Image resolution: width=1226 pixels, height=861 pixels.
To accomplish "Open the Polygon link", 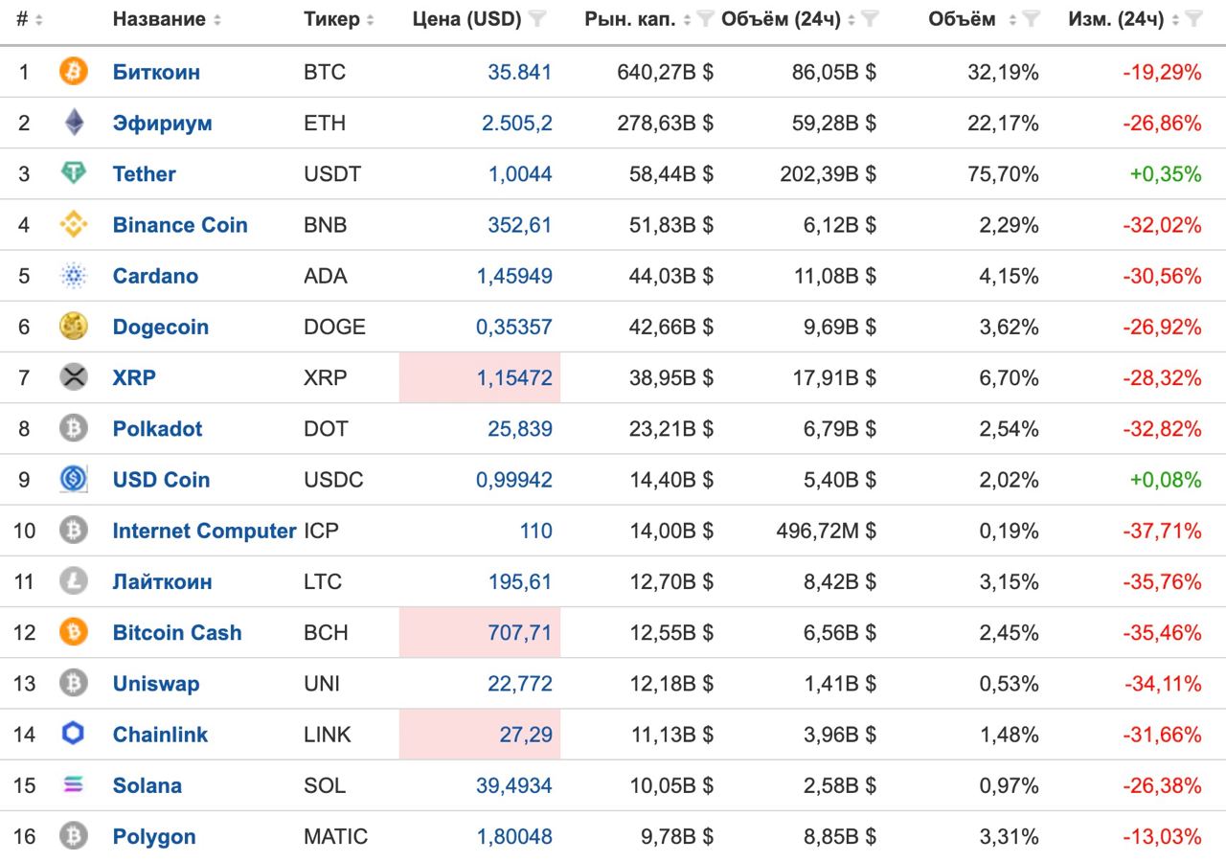I will [154, 836].
